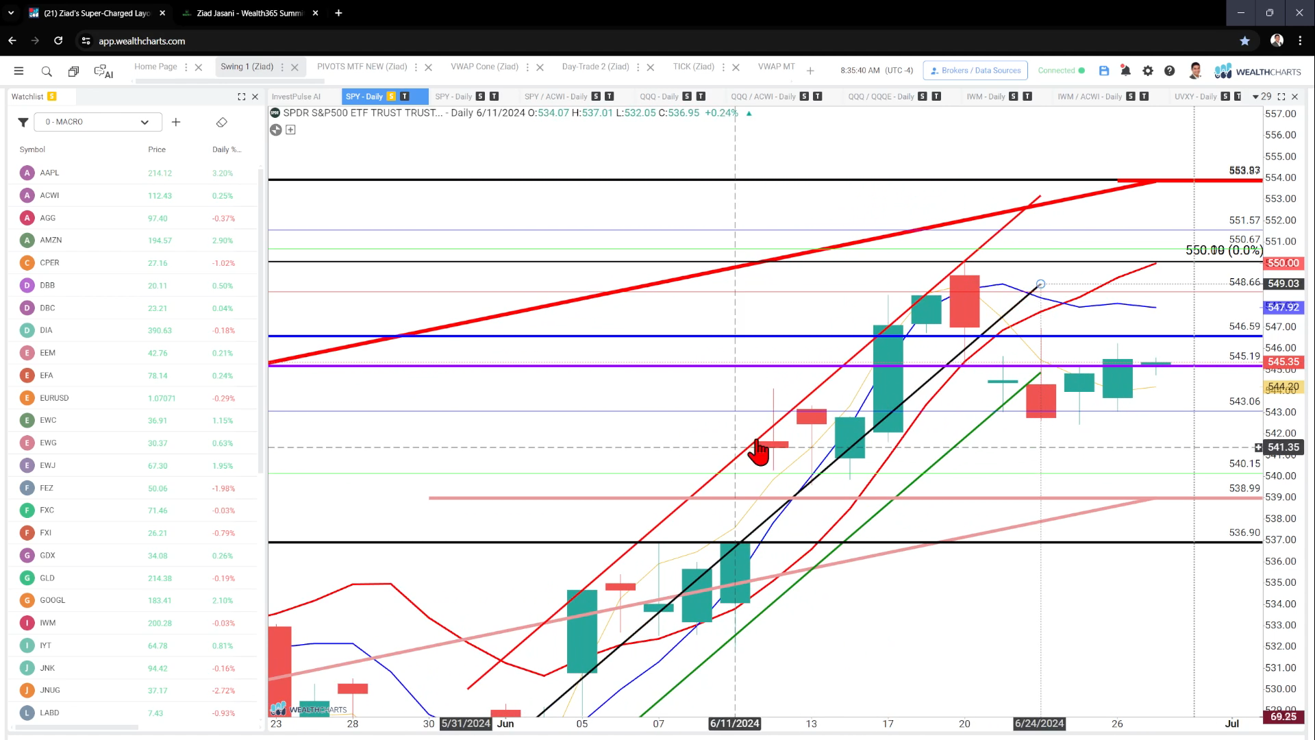Open the user profile avatar
The width and height of the screenshot is (1315, 740).
[x=1195, y=71]
